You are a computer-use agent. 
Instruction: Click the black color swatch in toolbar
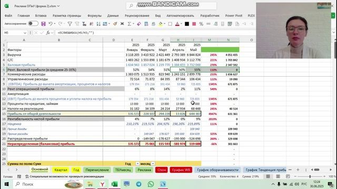(x=187, y=24)
